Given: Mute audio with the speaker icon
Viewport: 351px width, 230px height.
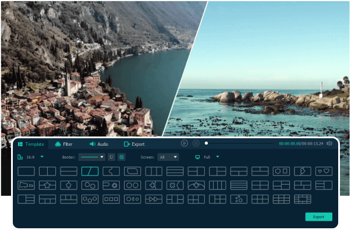Looking at the screenshot, I should click(329, 143).
